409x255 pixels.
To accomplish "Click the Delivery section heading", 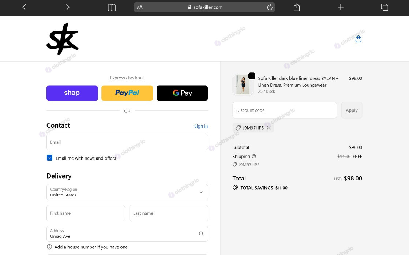I will [x=59, y=176].
